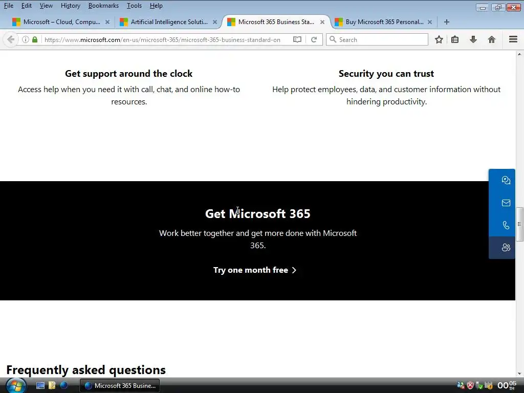Click the Get Microsoft 365 heading
The width and height of the screenshot is (524, 393).
[258, 214]
